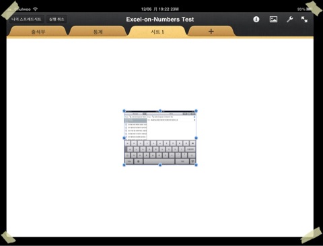Click the image's bottom-right selection handle

tap(196, 165)
